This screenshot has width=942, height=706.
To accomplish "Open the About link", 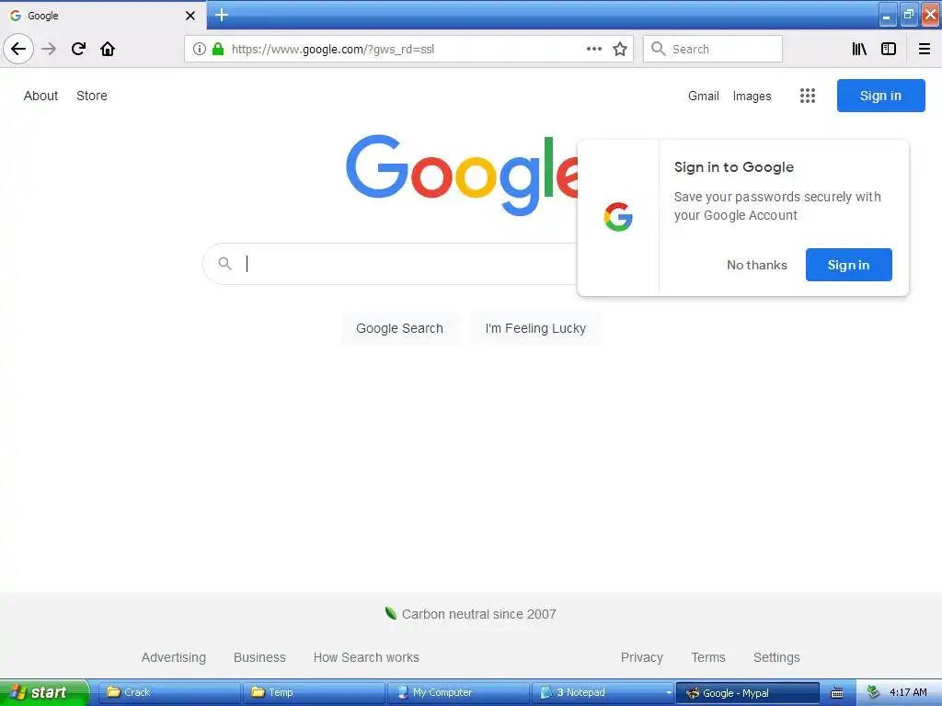I will 40,96.
